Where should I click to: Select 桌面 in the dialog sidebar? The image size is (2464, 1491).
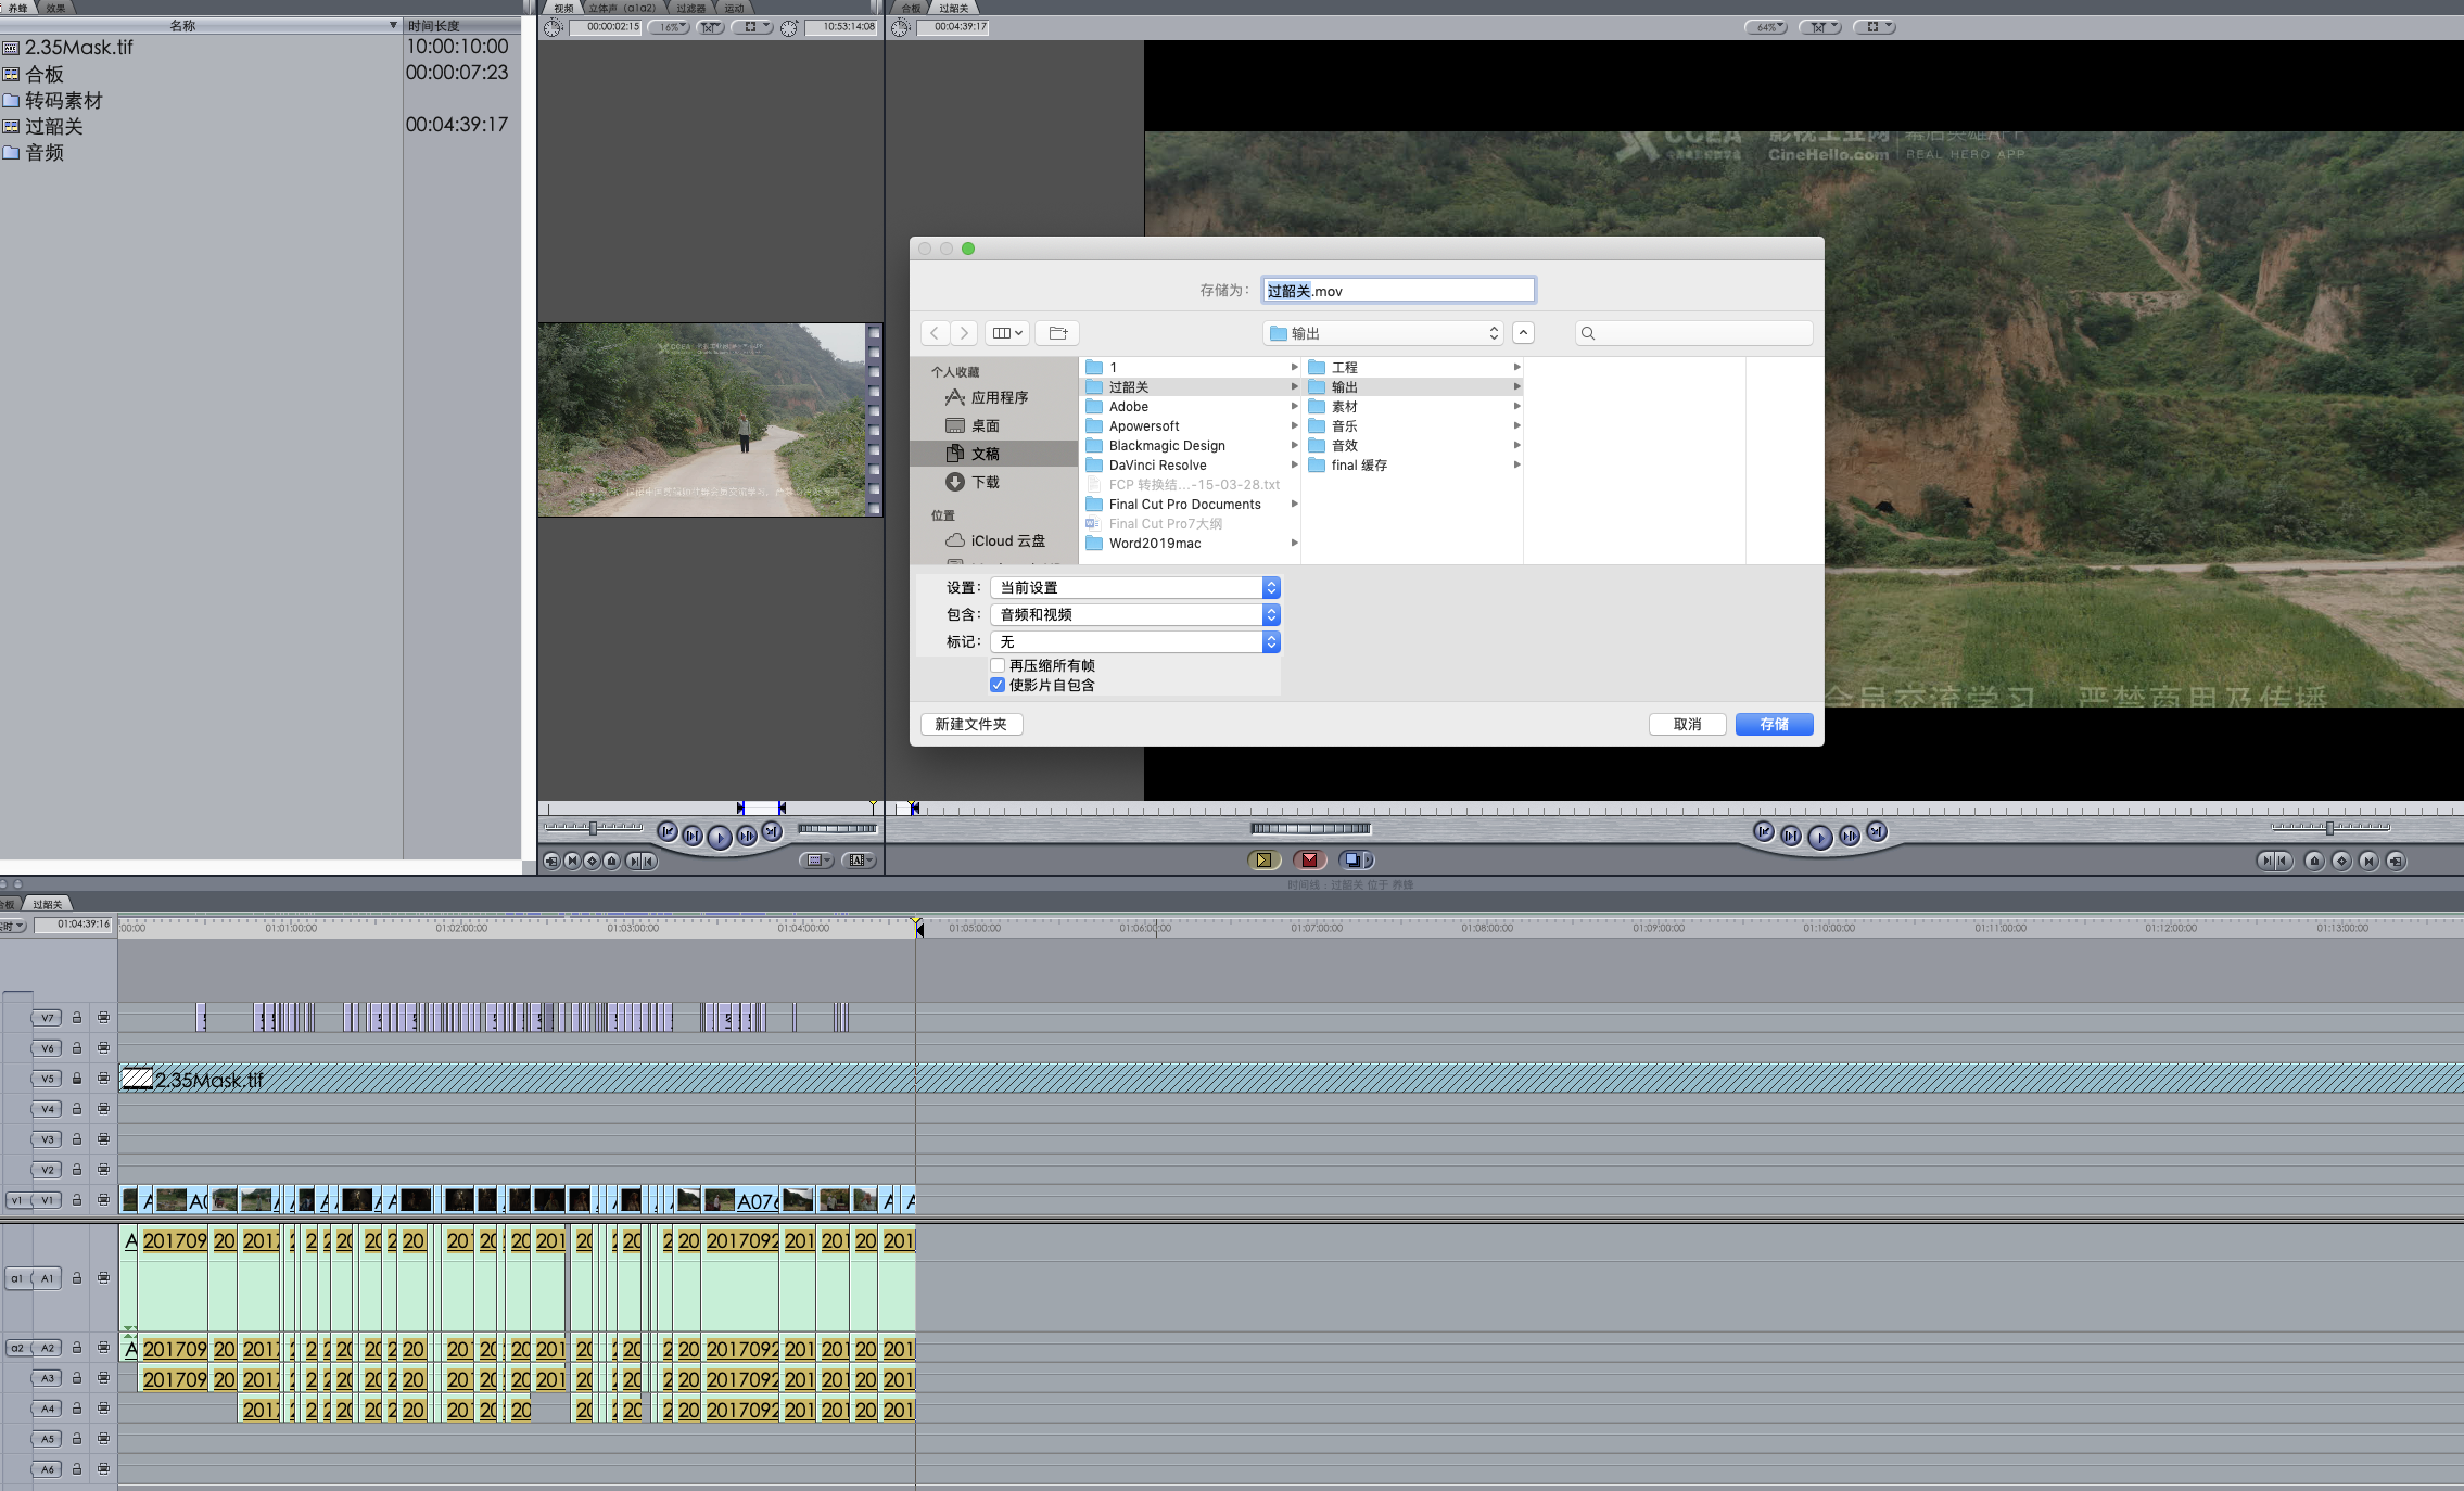coord(985,426)
